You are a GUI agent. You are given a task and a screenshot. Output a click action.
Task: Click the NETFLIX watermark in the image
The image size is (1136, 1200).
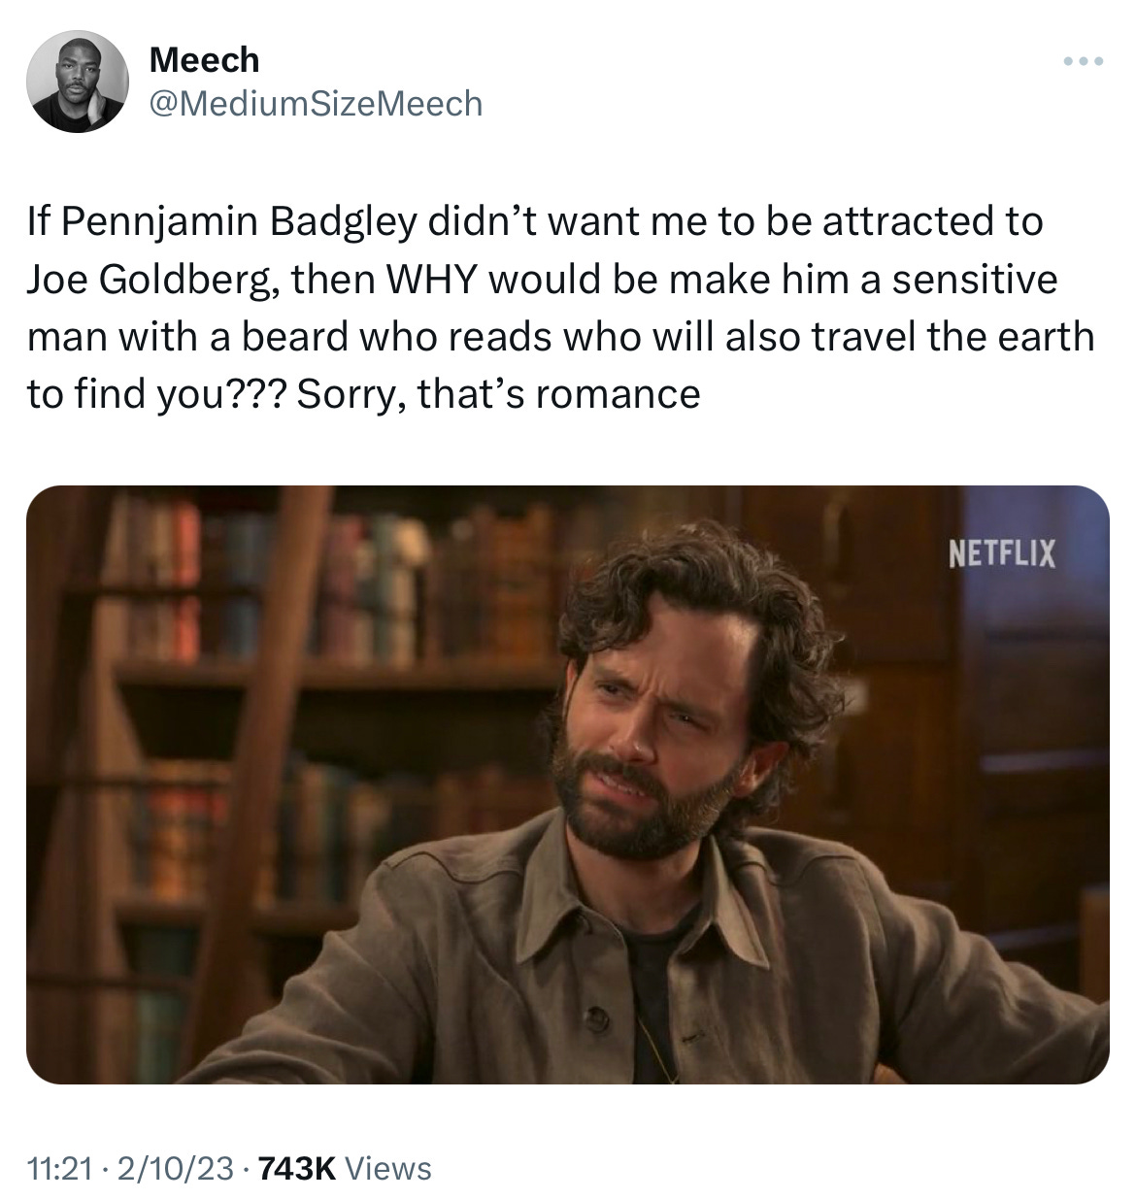(x=1001, y=554)
